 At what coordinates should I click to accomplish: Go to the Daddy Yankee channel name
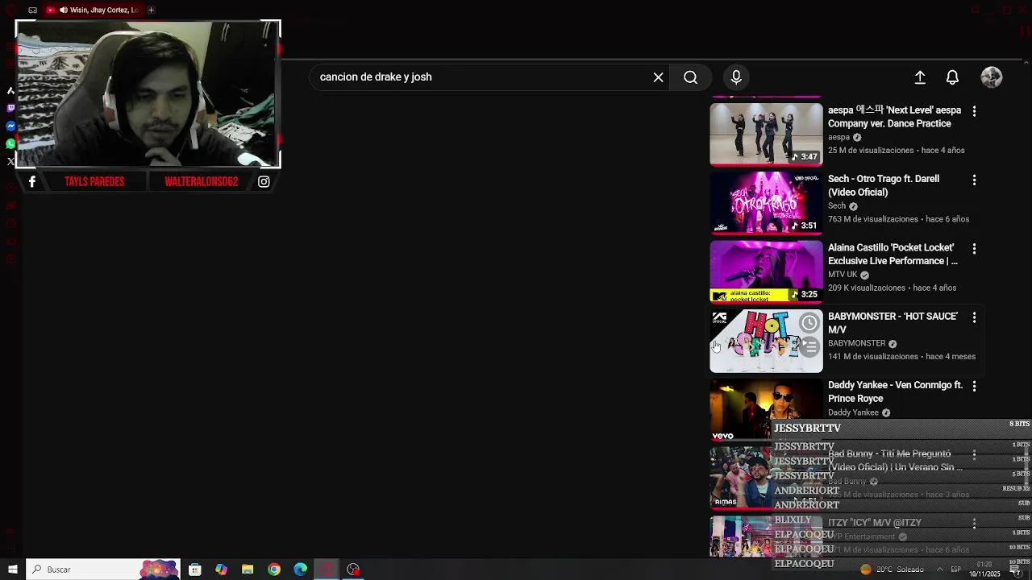853,412
